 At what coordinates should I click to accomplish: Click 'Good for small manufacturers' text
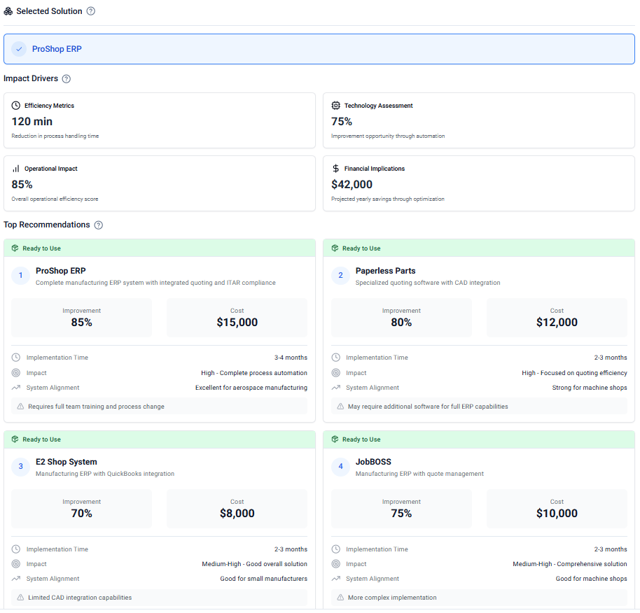tap(264, 579)
